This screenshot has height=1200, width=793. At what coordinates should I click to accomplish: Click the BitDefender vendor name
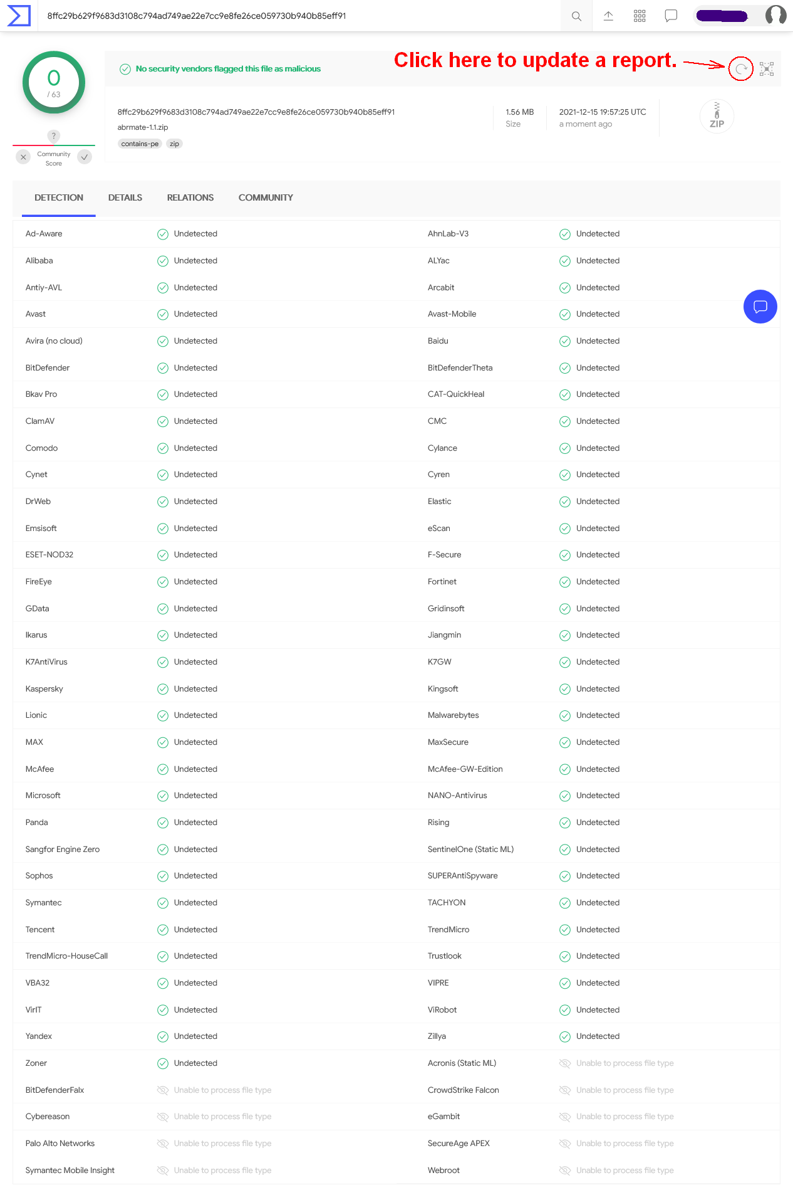click(48, 368)
